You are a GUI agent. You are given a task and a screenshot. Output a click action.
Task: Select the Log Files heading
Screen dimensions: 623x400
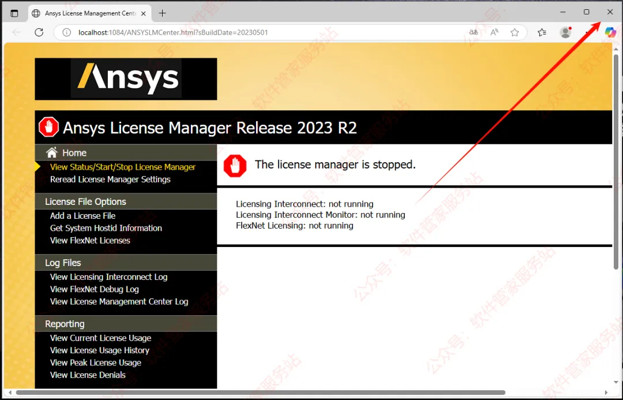click(x=63, y=263)
